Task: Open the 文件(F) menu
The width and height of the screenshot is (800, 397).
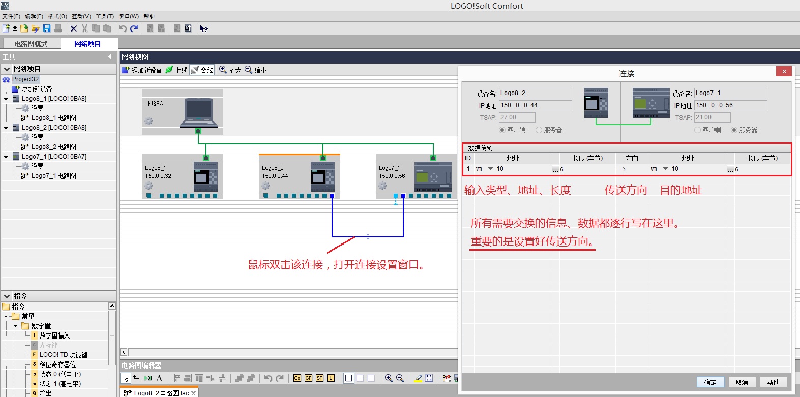Action: [x=11, y=16]
